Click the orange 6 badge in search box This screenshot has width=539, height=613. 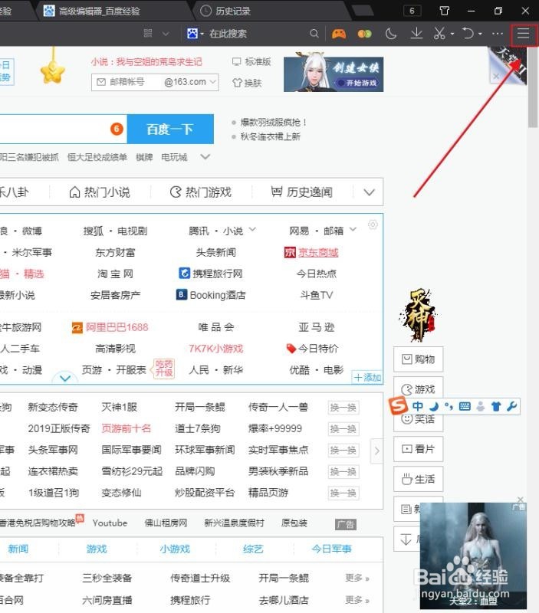click(117, 129)
